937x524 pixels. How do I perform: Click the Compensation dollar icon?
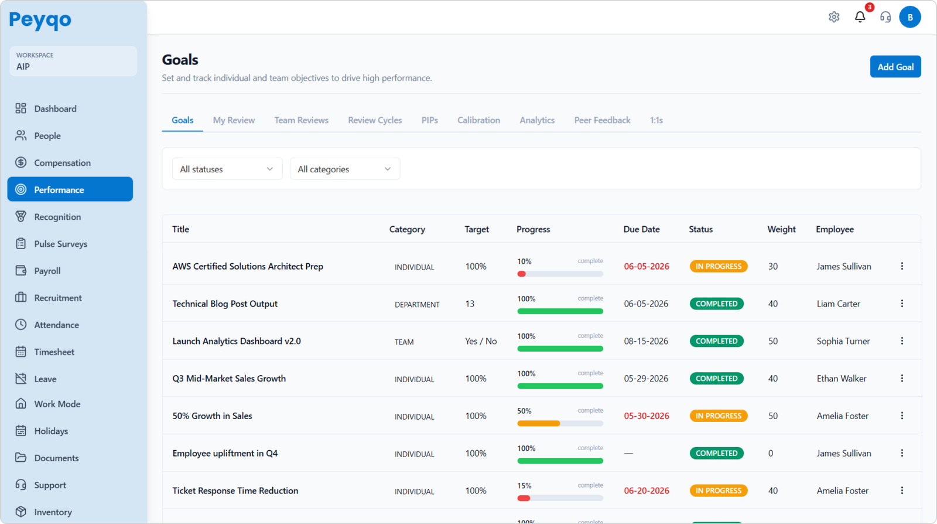coord(21,162)
